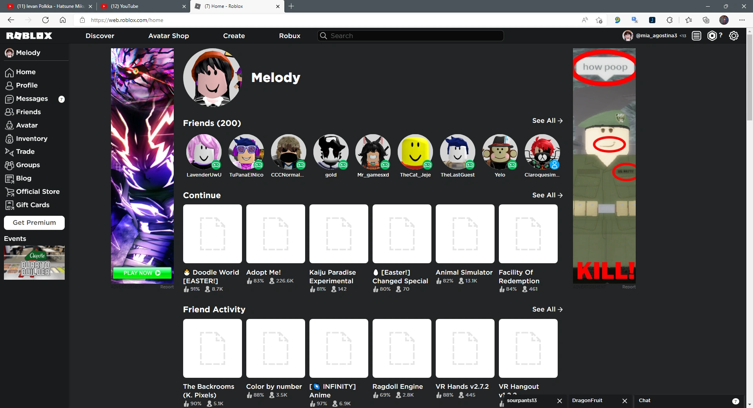Expand See All next to Friends (200)

point(547,121)
